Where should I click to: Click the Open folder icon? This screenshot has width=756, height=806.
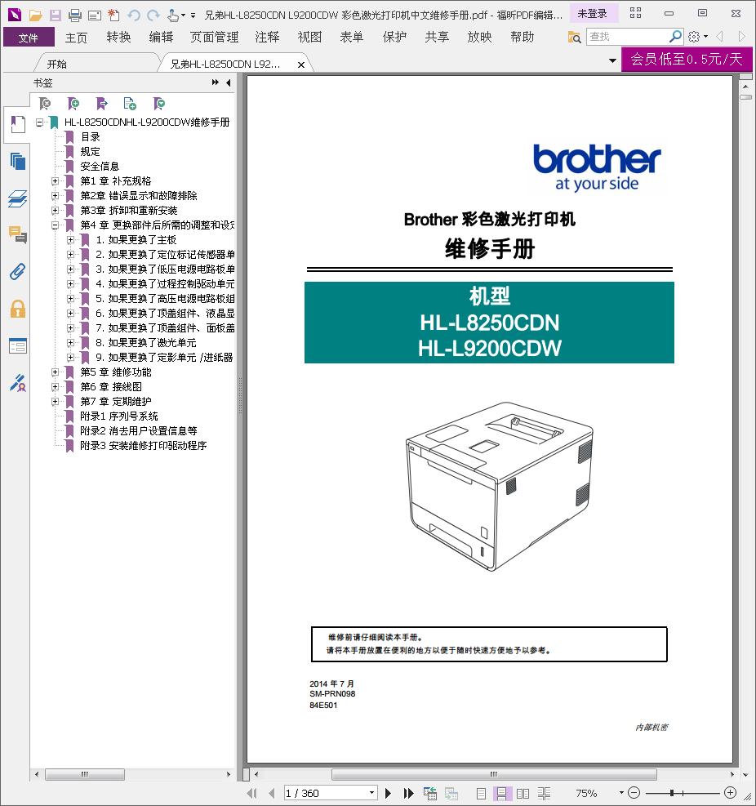coord(35,15)
